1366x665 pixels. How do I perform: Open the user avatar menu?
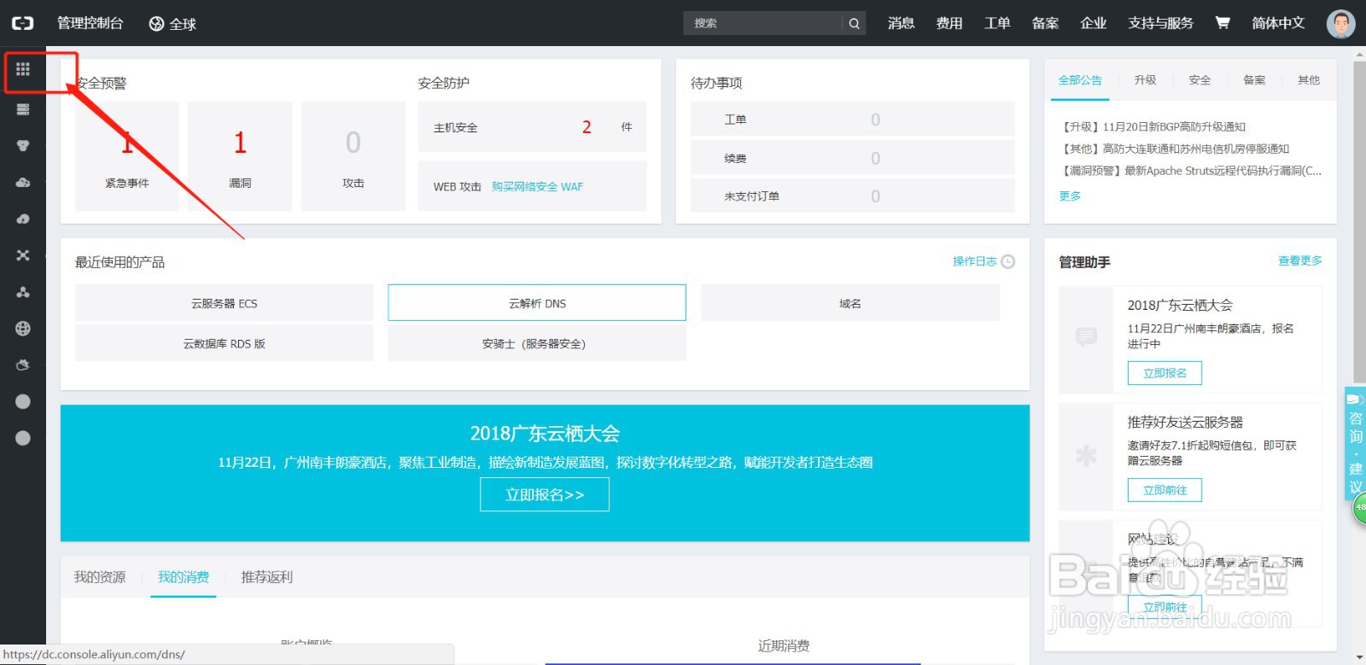point(1340,23)
